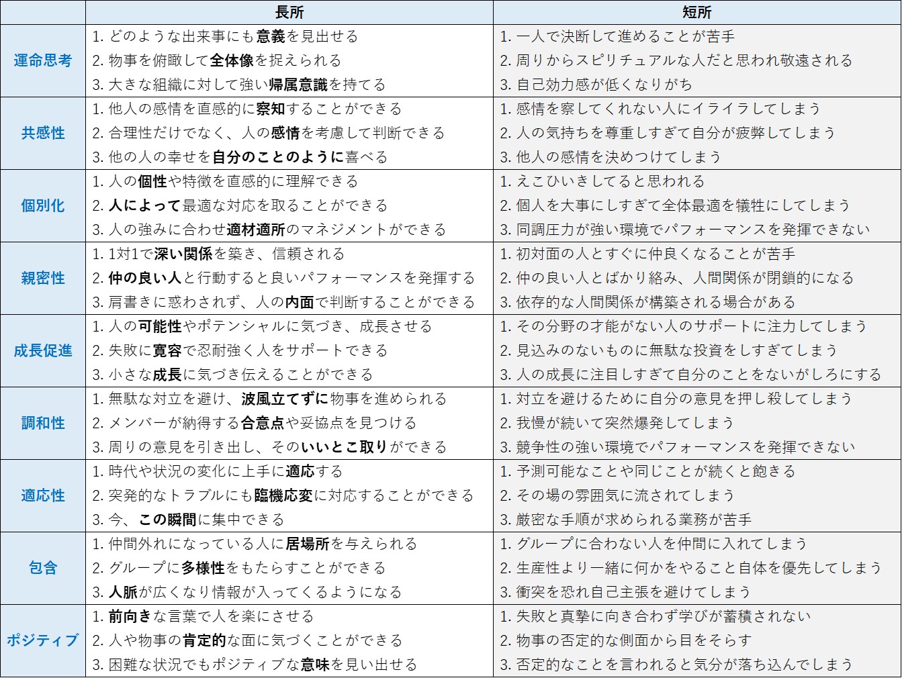This screenshot has height=678, width=902.
Task: Click text 我慢が続いて突然爆発してしまう
Action: click(625, 423)
